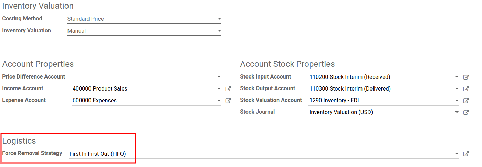Click the 1290 Inventory - EDI field

pyautogui.click(x=380, y=101)
